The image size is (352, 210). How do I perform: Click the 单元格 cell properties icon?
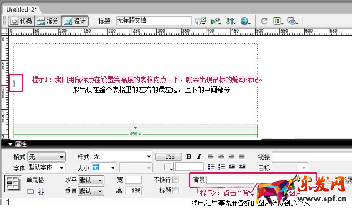(13, 183)
